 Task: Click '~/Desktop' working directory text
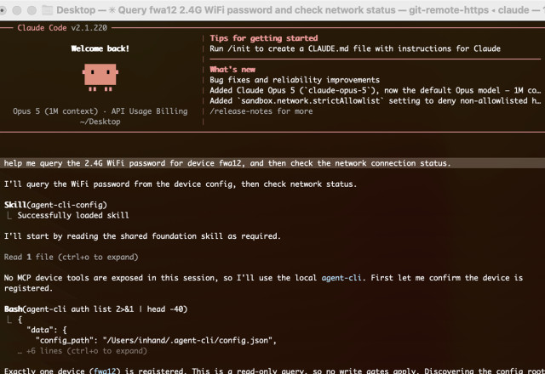click(100, 122)
